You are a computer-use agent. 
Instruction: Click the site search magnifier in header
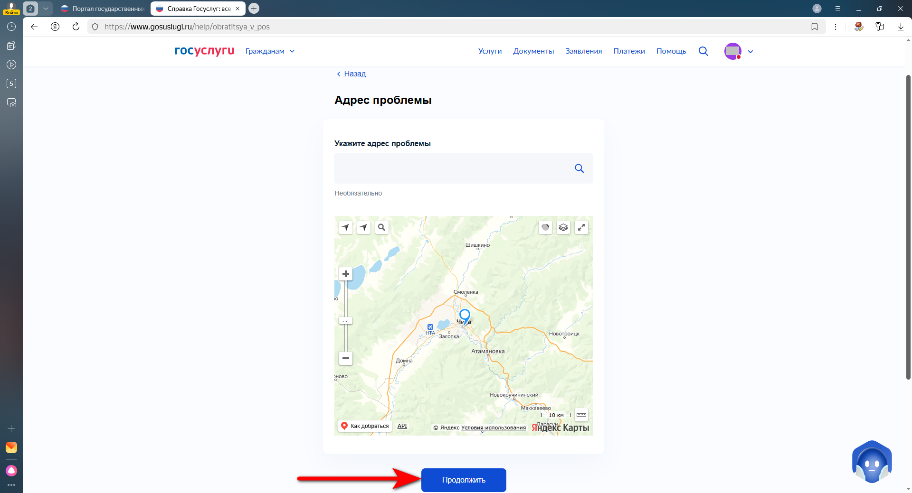point(703,51)
